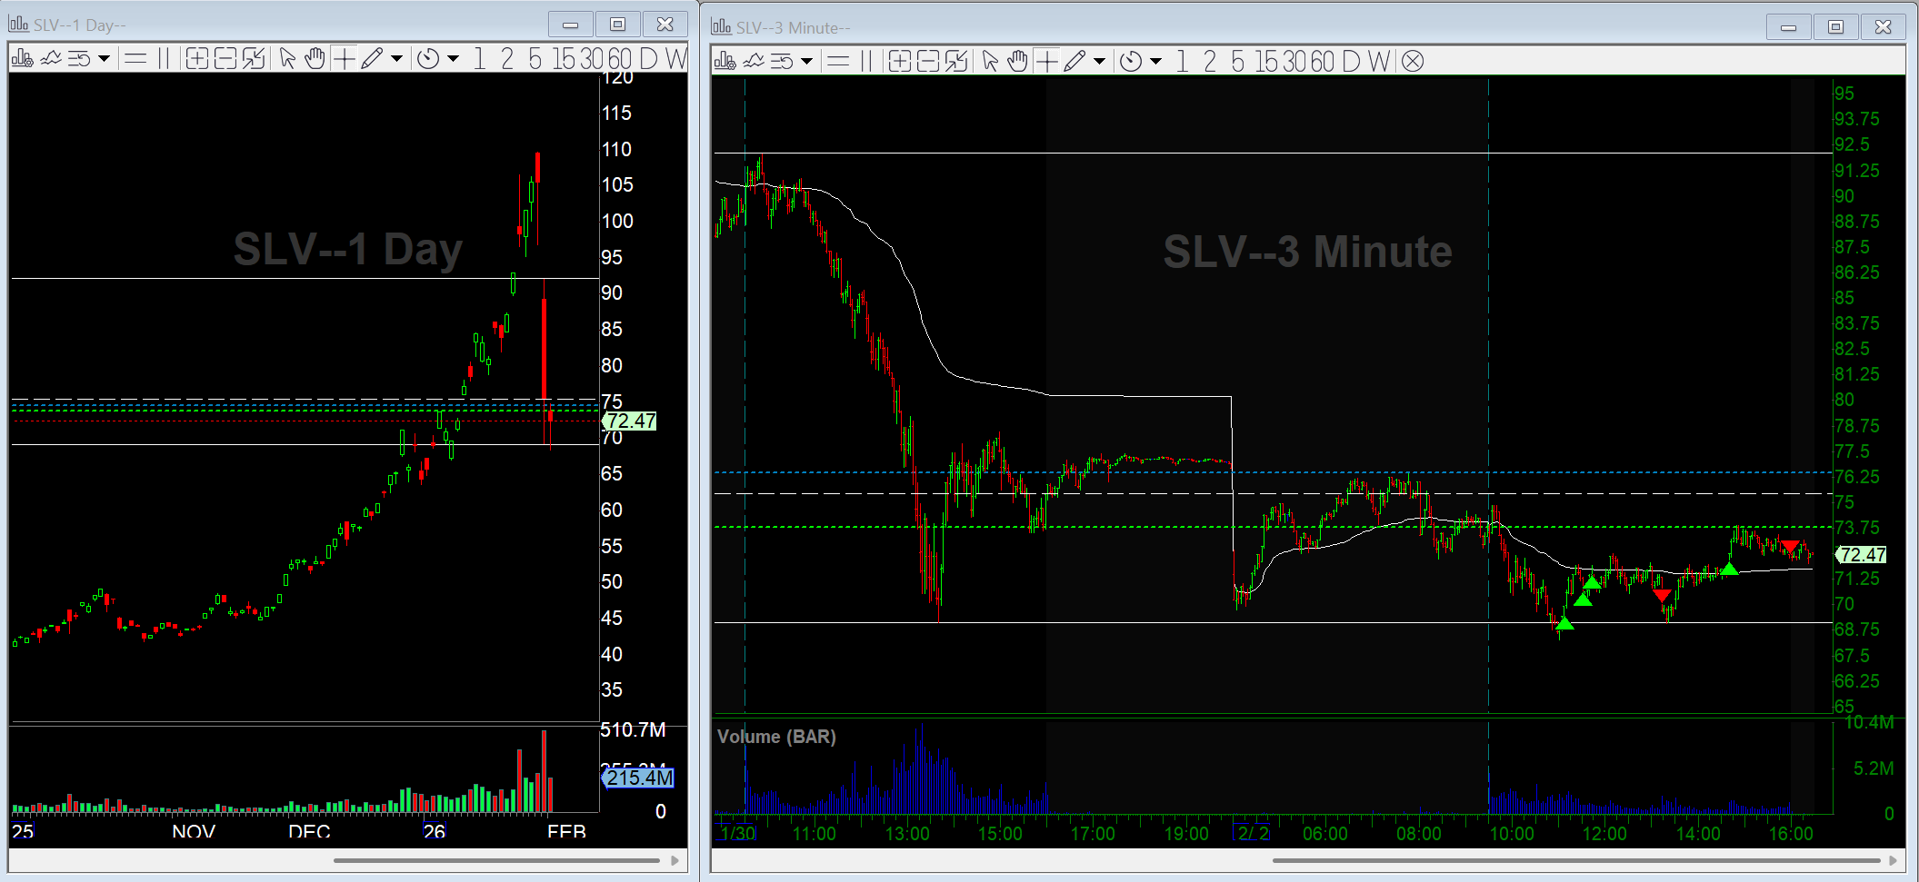Click horizontal scrollbar of the 1 Day chart
The width and height of the screenshot is (1919, 882).
tap(496, 860)
